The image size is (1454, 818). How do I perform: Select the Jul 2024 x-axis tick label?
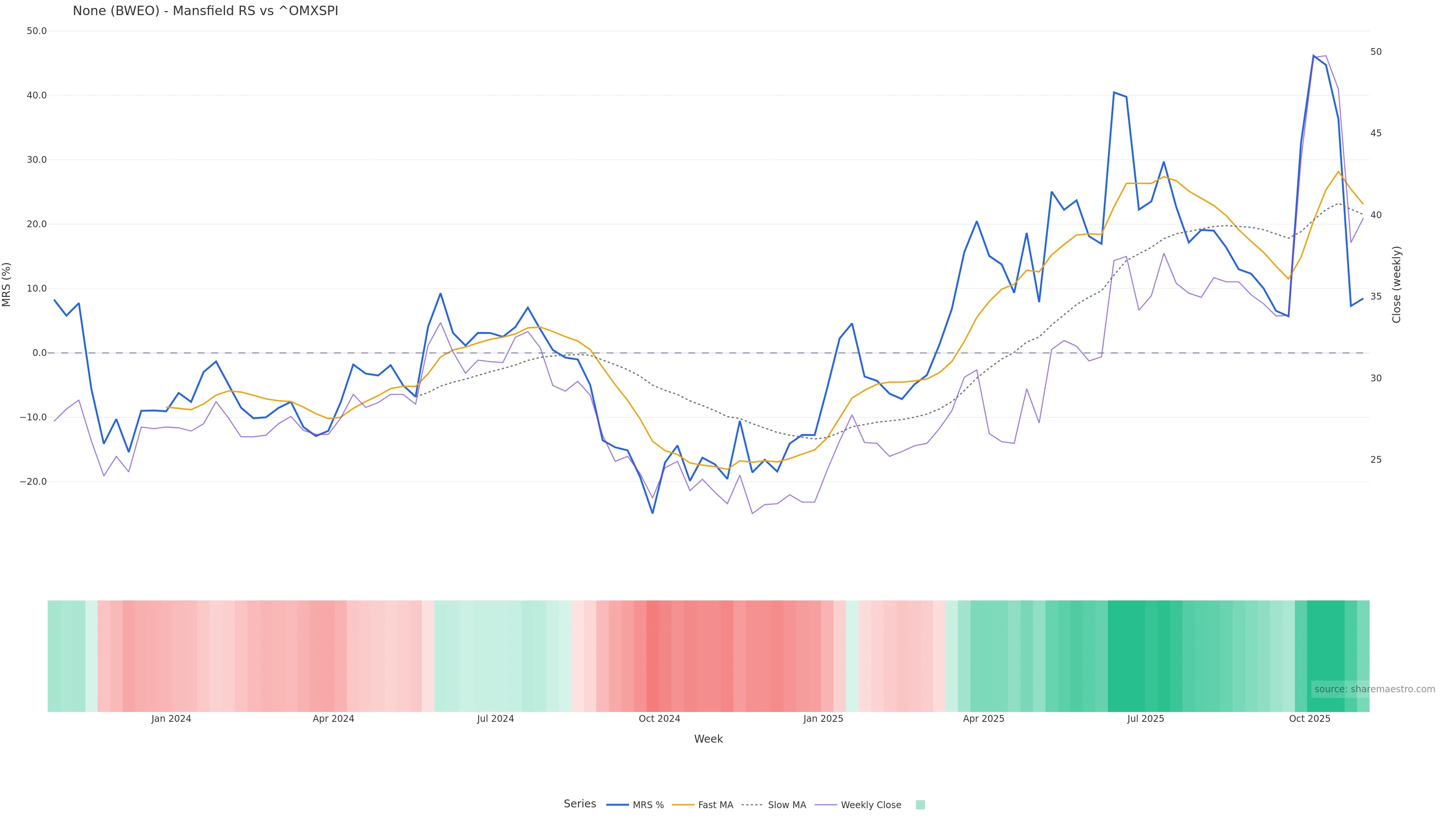495,719
